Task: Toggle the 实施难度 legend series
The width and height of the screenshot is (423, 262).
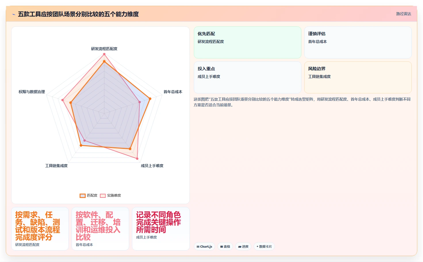Action: point(110,195)
